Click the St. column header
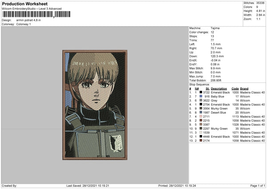 pos(207,89)
